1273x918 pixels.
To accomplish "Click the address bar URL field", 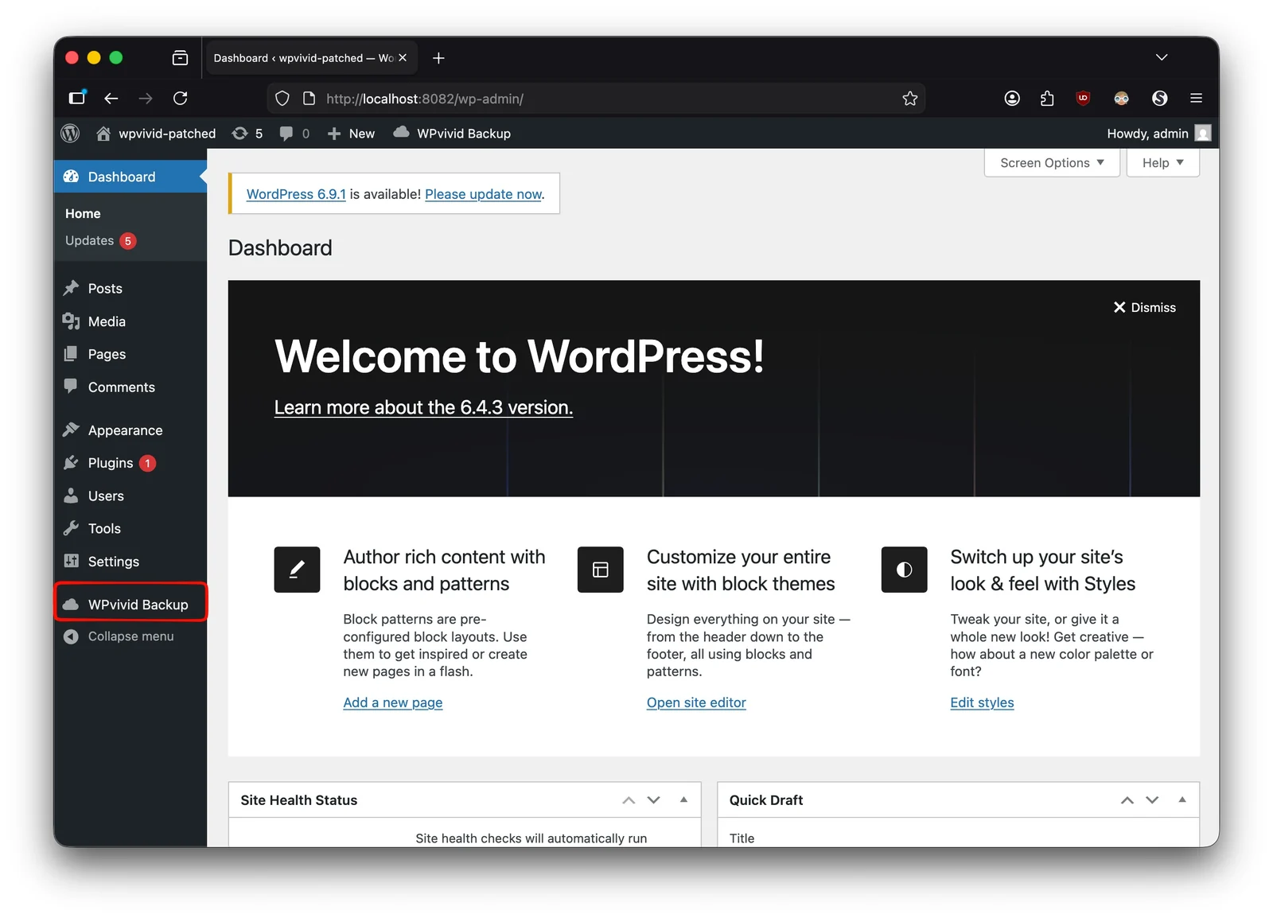I will click(x=597, y=99).
